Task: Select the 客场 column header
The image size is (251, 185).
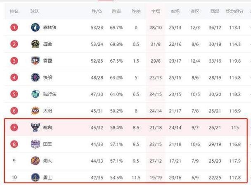Action: pos(175,12)
